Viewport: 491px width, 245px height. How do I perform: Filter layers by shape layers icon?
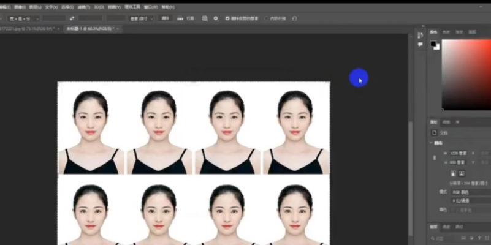pyautogui.click(x=486, y=238)
